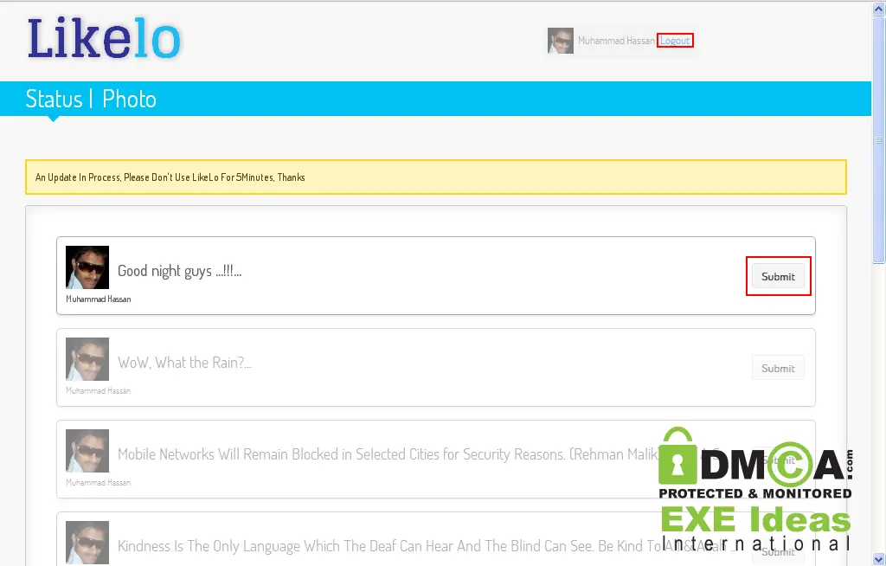This screenshot has height=566, width=886.
Task: Click the vertical scrollbar thumb
Action: coord(879,139)
